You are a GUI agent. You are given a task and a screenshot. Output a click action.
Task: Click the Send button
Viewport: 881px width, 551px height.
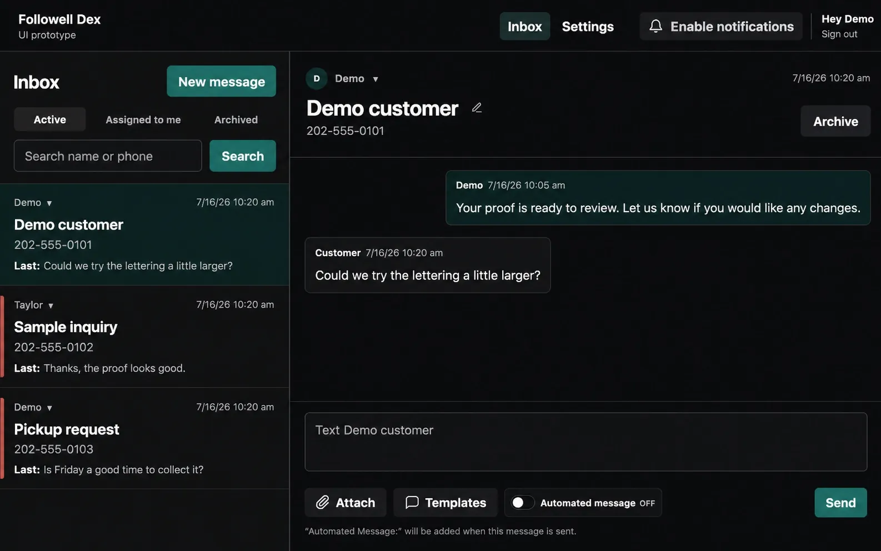840,503
